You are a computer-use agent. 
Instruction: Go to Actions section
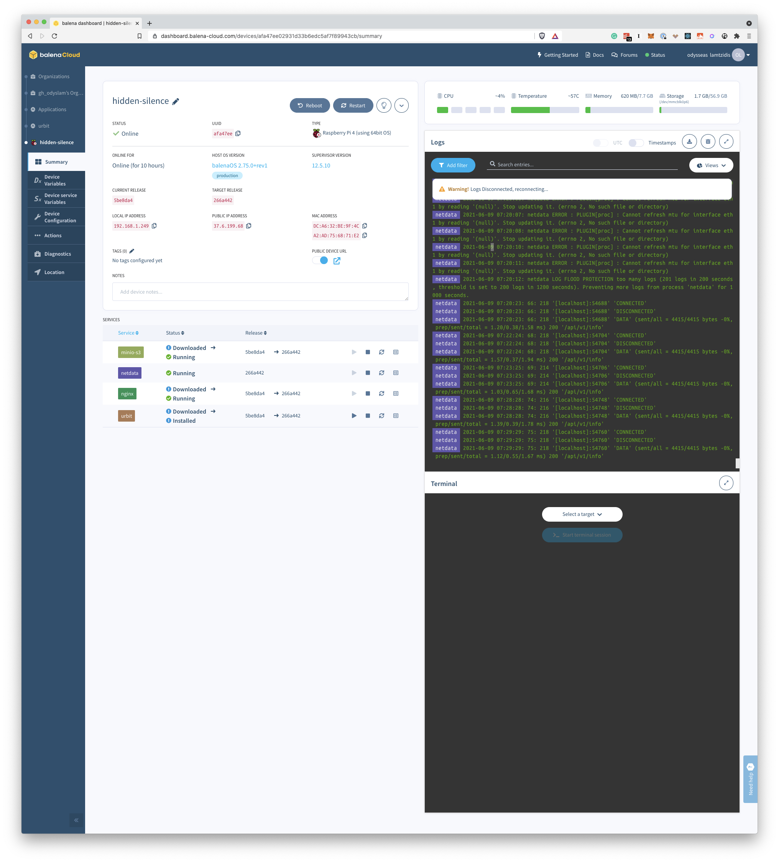pyautogui.click(x=56, y=236)
